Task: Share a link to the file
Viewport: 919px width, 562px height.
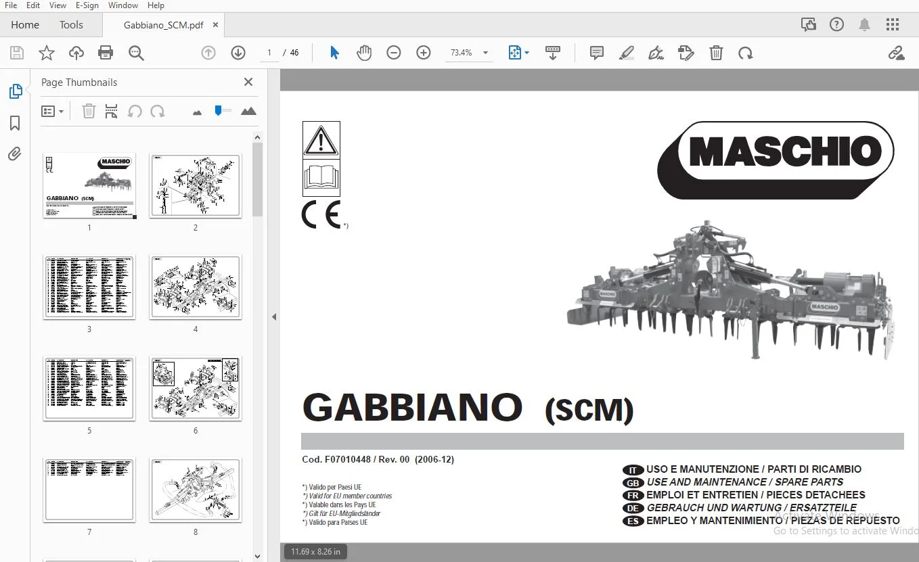Action: pyautogui.click(x=896, y=53)
